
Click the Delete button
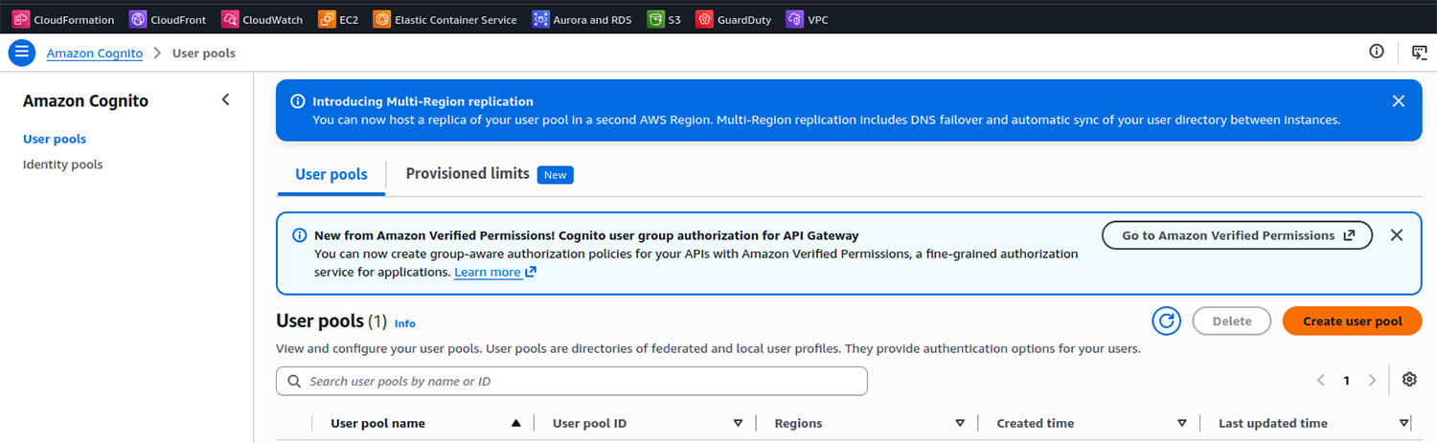[x=1232, y=321]
